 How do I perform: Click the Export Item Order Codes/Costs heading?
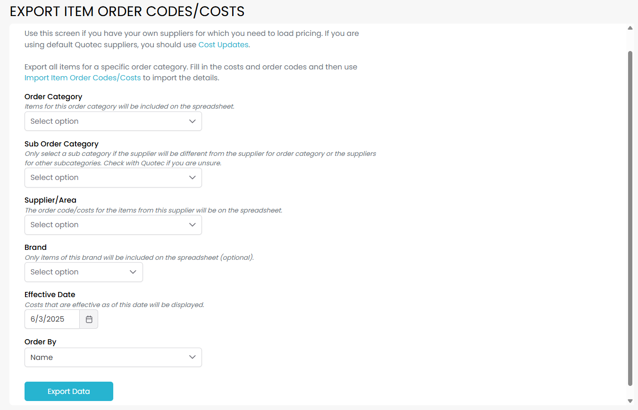(x=127, y=11)
